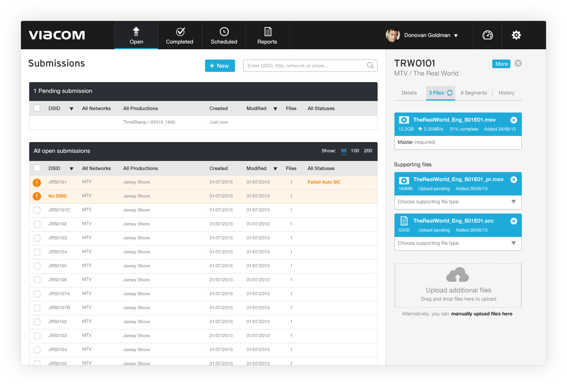Viewport: 567px width, 386px height.
Task: Remove TheRealWorld_Eng_S01E01.scc file
Action: (514, 221)
